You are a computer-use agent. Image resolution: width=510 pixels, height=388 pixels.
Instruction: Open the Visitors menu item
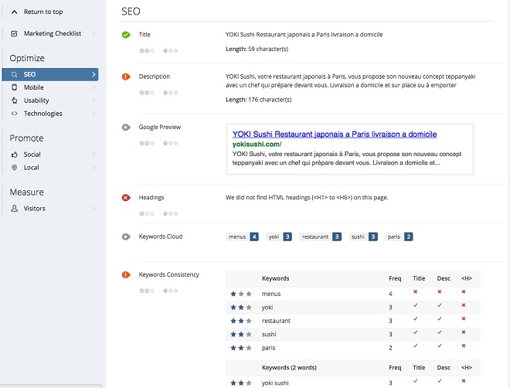click(x=50, y=209)
